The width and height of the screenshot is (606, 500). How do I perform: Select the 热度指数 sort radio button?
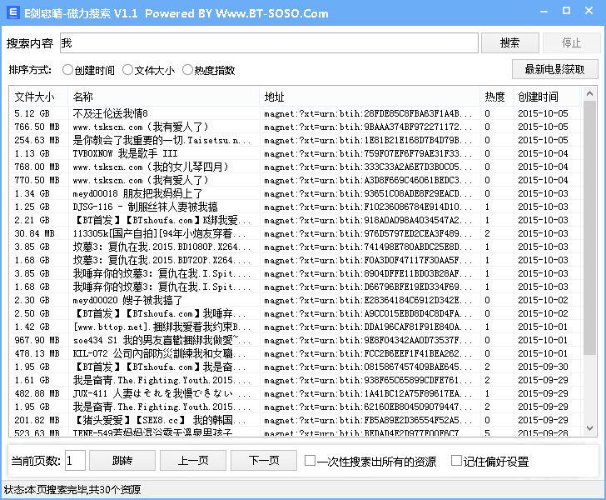pos(187,70)
